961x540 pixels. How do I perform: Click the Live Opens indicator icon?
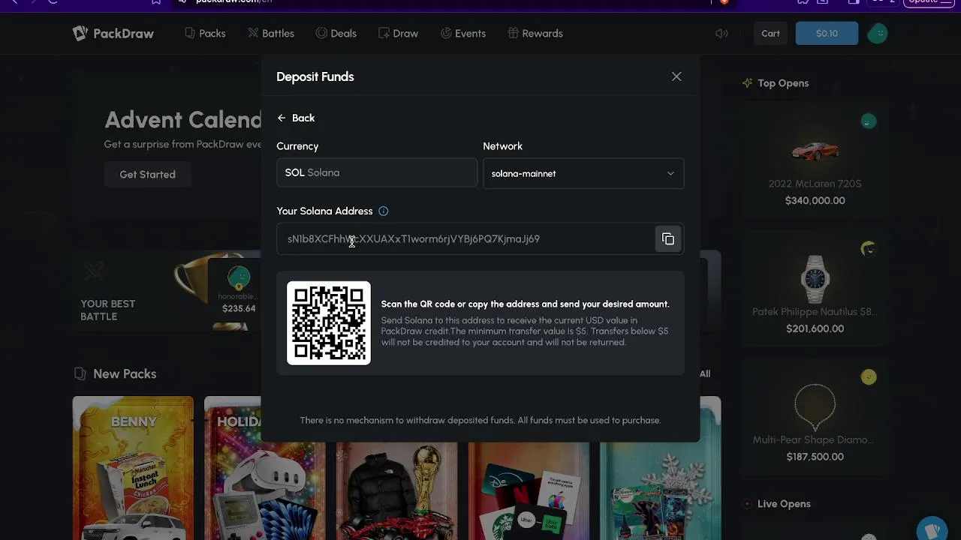[747, 504]
